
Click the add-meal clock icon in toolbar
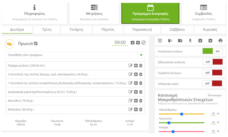160,41
